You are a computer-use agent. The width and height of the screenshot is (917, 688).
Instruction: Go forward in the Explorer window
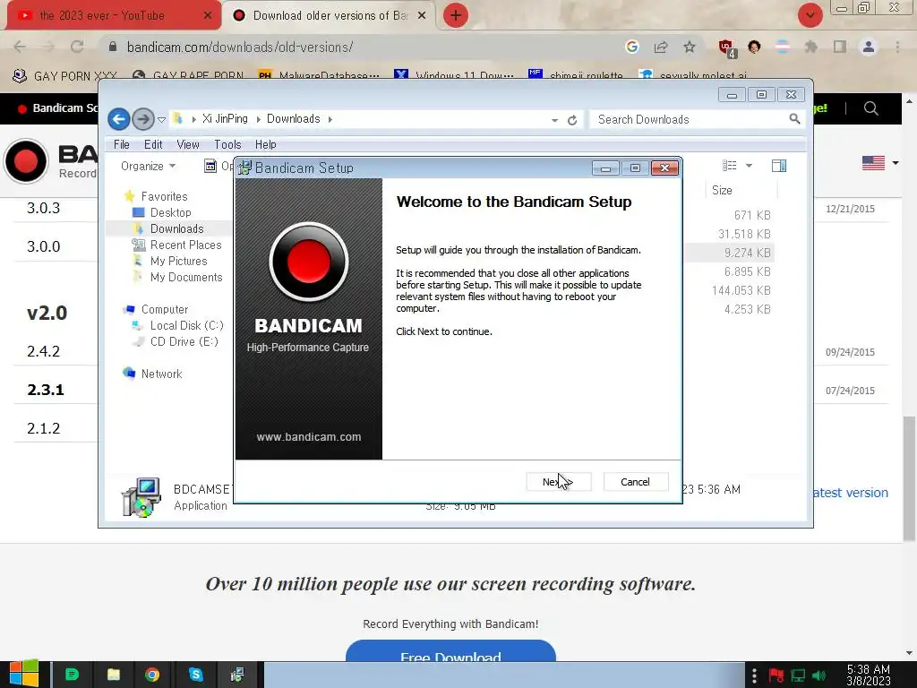[142, 119]
